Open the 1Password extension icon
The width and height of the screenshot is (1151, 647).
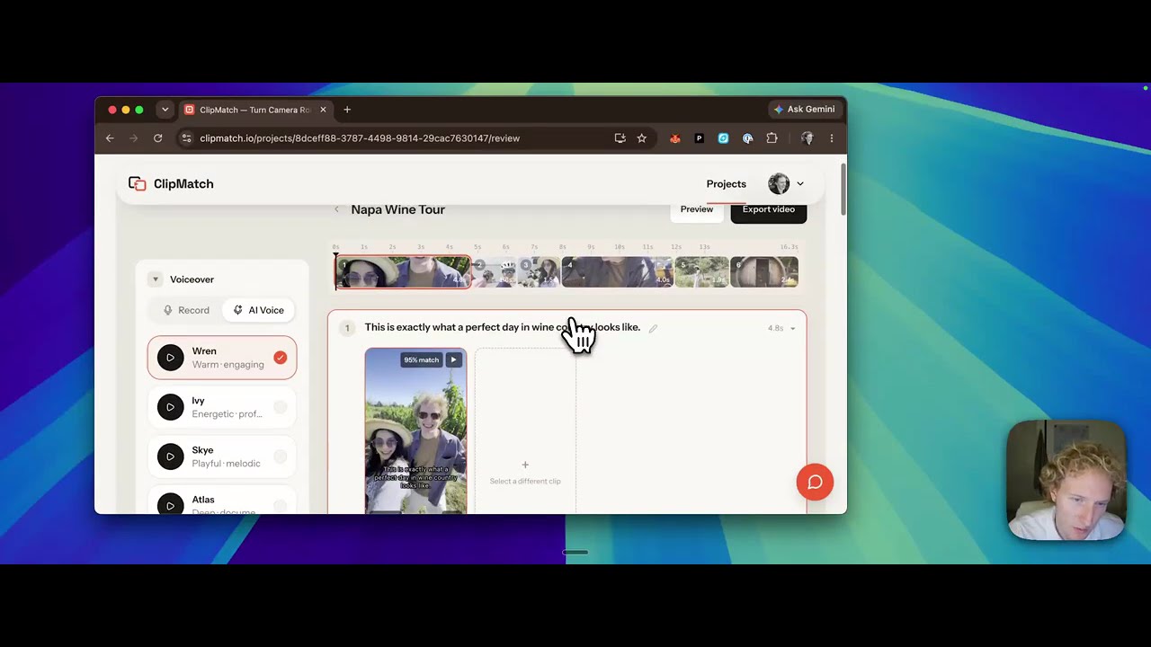pos(747,138)
